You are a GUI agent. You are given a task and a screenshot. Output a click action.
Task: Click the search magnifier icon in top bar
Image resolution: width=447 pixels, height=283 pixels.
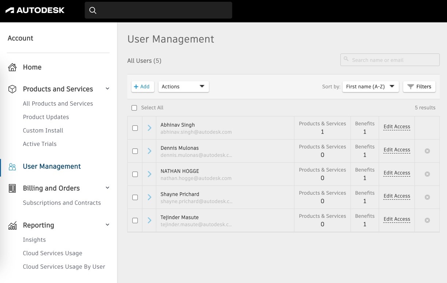93,10
